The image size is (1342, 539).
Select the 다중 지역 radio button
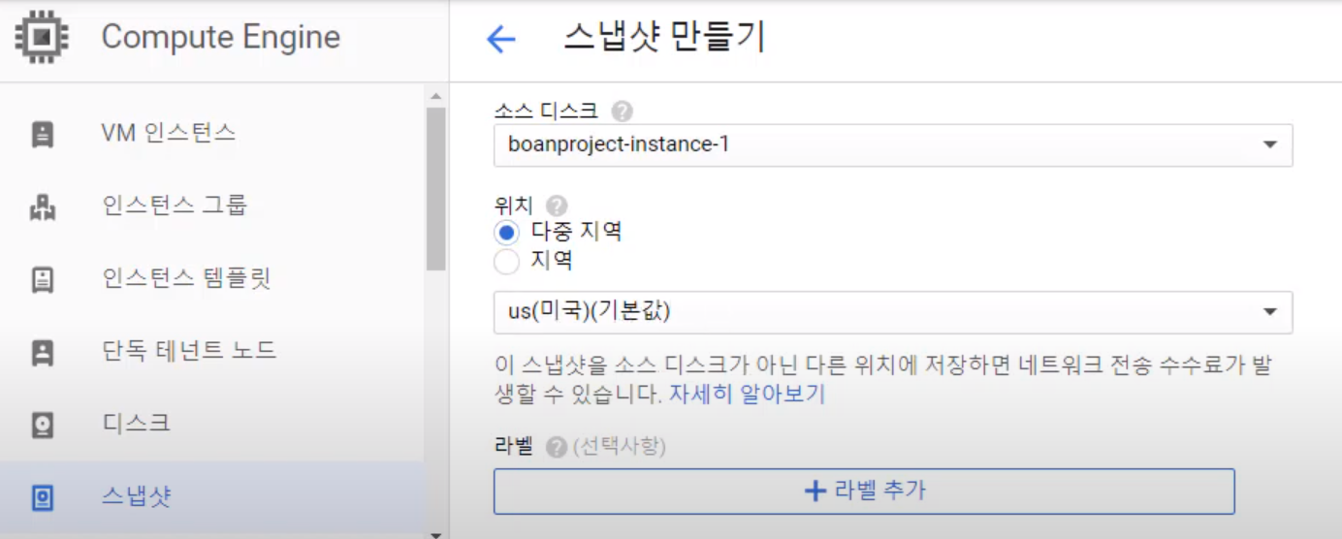click(x=506, y=233)
